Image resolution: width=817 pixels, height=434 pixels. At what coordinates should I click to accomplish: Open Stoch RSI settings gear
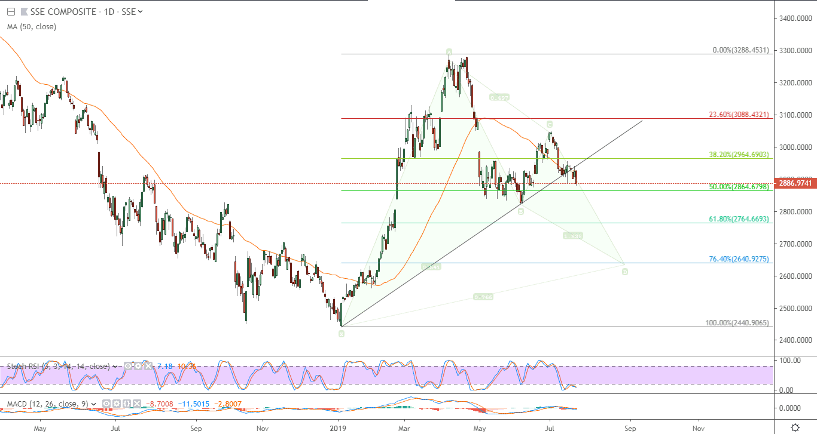click(x=138, y=366)
